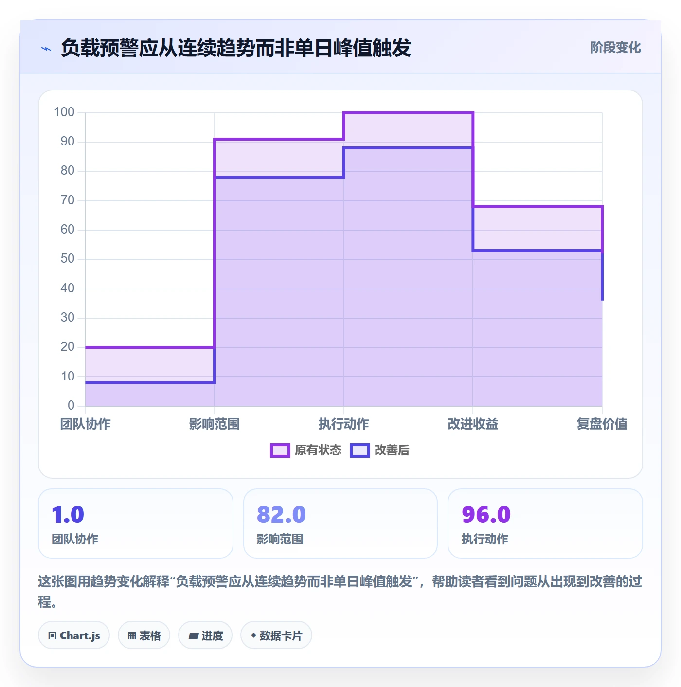Viewport: 681px width, 687px height.
Task: Click the 阶段变化 label in the header
Action: coord(615,48)
